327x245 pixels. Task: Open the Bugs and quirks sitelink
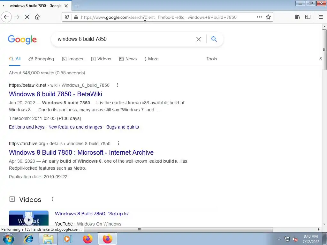(x=123, y=127)
